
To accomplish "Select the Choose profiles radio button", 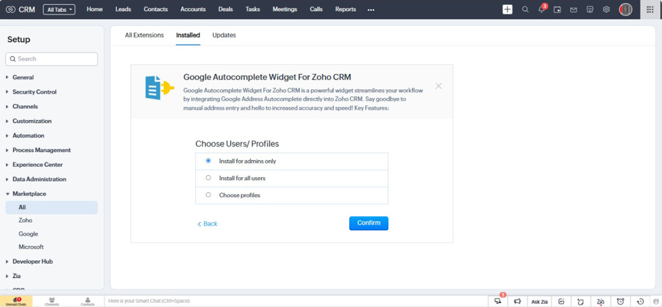I will click(x=208, y=195).
